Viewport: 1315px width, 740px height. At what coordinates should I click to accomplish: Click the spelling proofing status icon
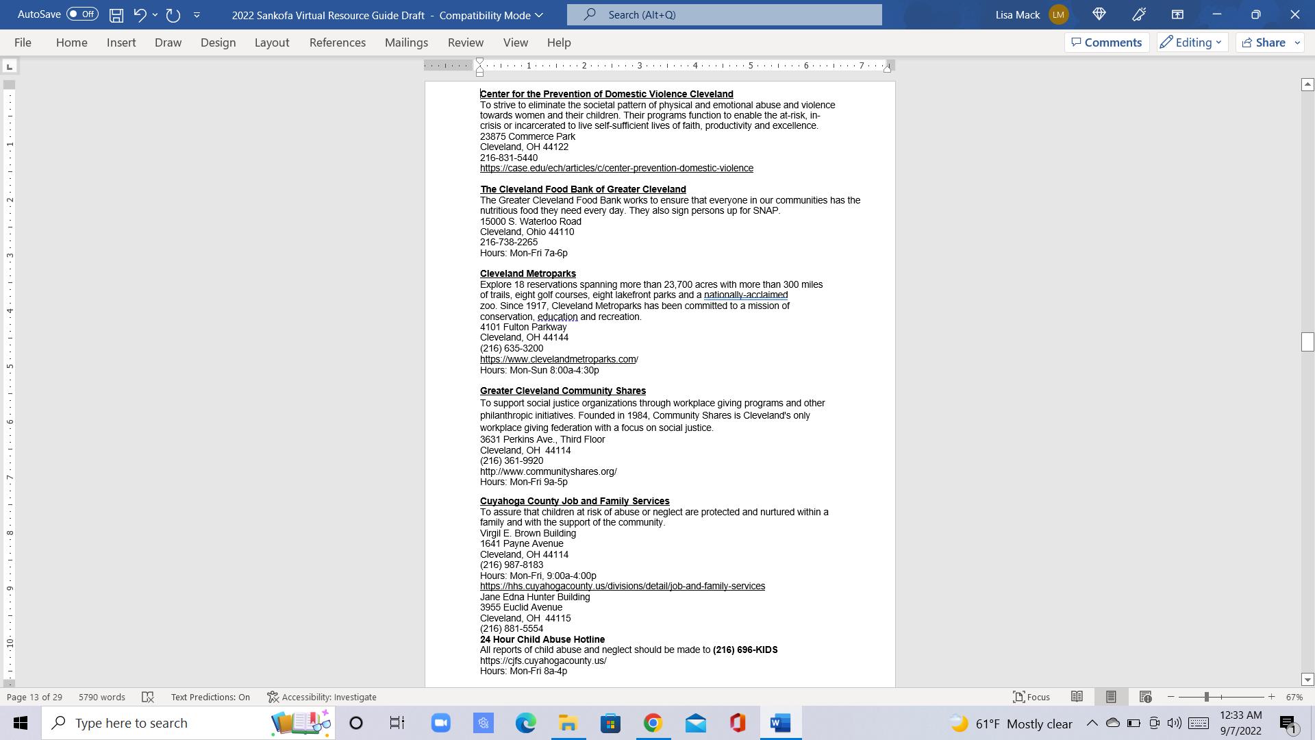pyautogui.click(x=148, y=697)
